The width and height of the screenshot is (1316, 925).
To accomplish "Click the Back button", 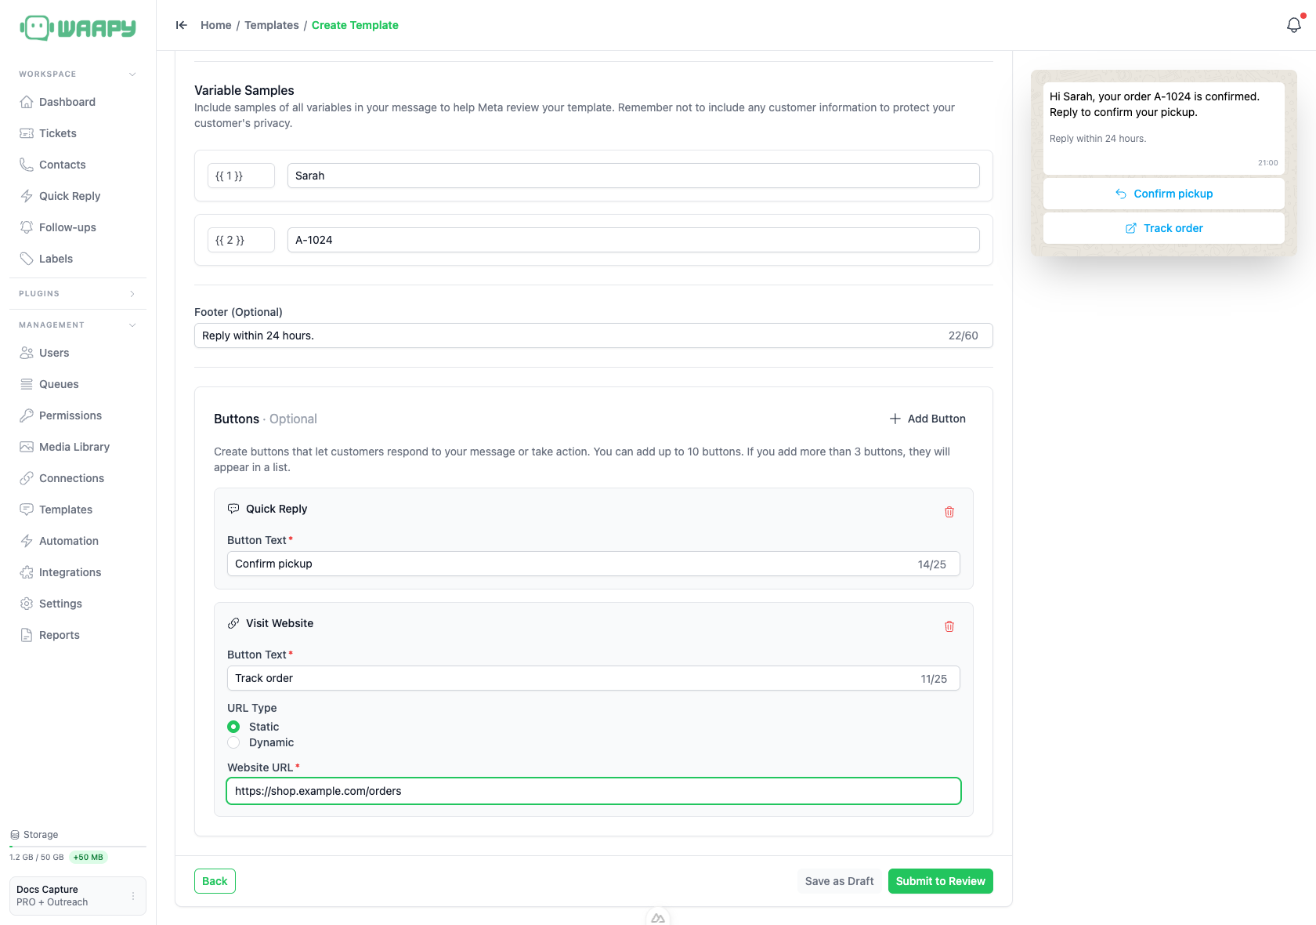I will [x=215, y=881].
